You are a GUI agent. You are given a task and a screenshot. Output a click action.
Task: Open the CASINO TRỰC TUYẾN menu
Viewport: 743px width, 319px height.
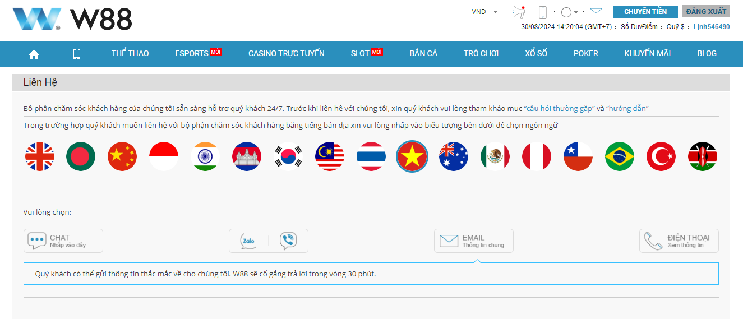(x=287, y=53)
